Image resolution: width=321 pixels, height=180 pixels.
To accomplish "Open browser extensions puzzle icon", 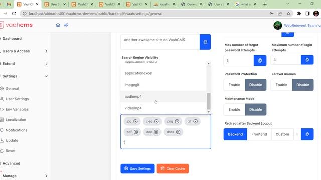I will (x=299, y=14).
